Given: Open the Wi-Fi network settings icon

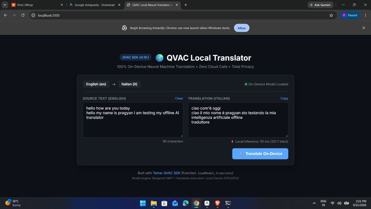Looking at the screenshot, I should tap(333, 203).
